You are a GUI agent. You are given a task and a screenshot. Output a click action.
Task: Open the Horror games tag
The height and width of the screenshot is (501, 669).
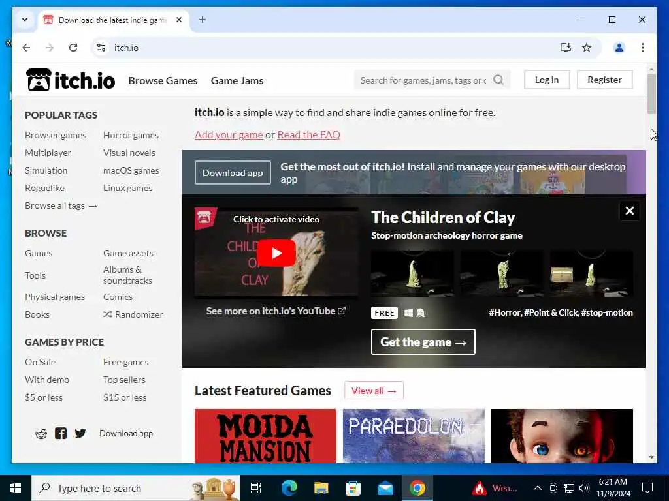tap(131, 135)
